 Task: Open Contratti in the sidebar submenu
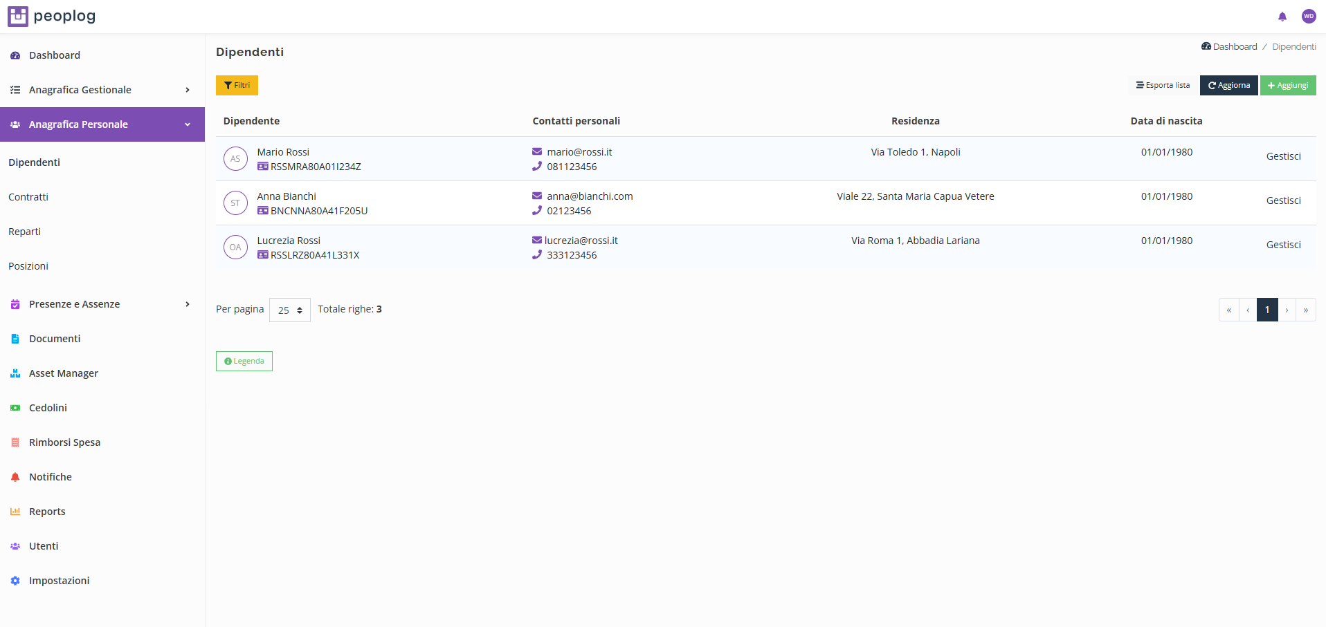point(28,197)
